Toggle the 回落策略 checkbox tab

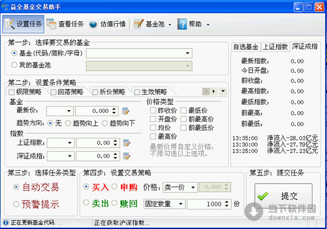click(x=53, y=92)
